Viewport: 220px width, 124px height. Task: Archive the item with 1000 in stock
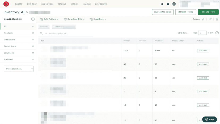click(x=203, y=51)
